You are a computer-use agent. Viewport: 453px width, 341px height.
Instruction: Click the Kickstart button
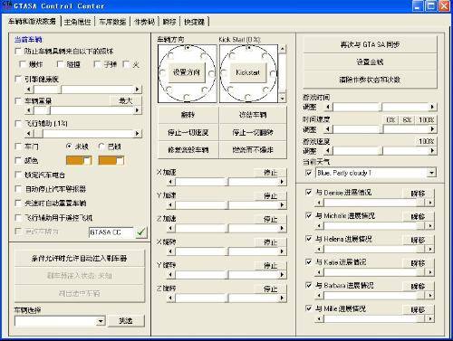tap(248, 72)
